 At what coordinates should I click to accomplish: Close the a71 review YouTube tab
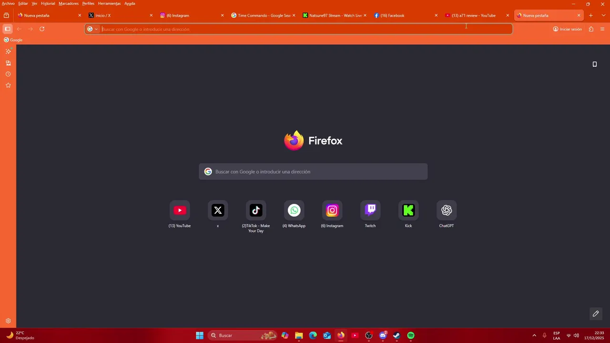[508, 15]
